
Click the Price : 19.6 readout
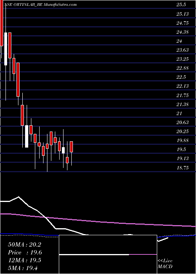click(x=25, y=252)
